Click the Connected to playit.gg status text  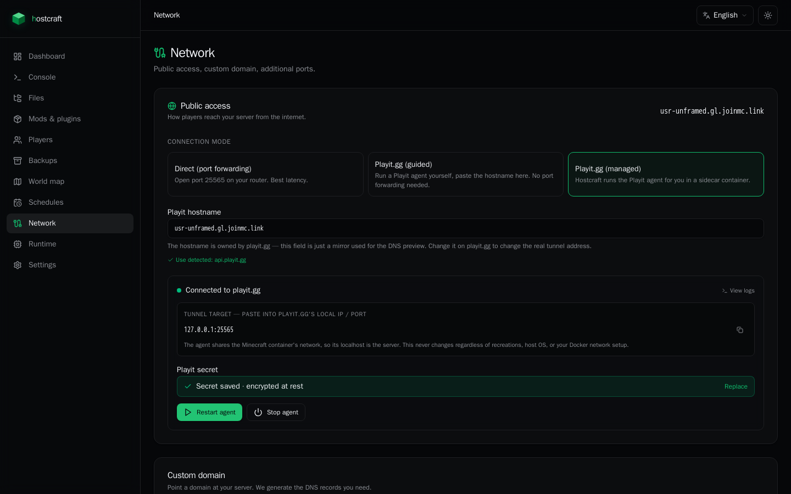(223, 290)
